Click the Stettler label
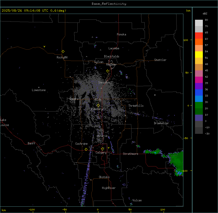This screenshot has height=213, width=218. tap(160, 60)
